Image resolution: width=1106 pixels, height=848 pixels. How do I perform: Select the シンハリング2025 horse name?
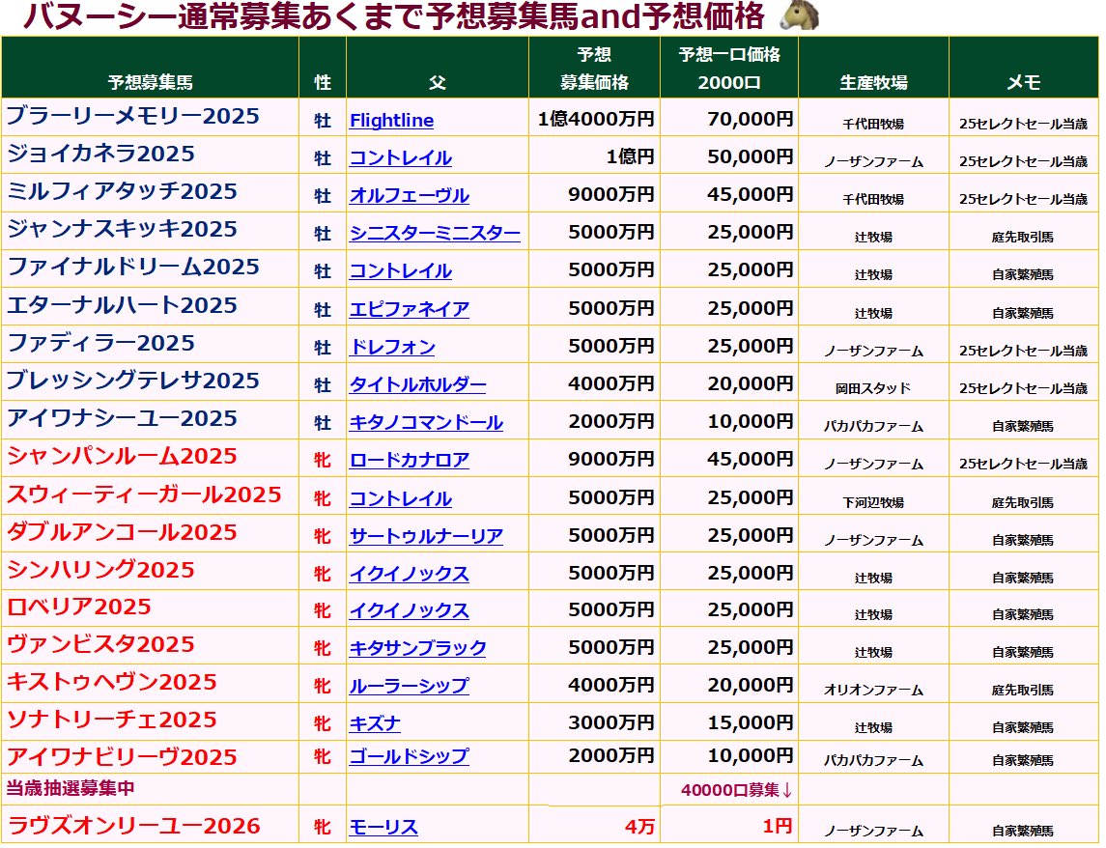tap(100, 570)
